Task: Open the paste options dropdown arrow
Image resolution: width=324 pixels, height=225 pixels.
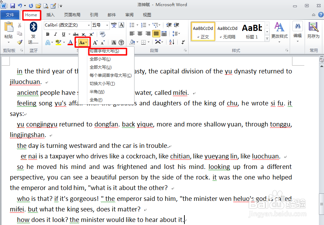Action: tap(8, 42)
